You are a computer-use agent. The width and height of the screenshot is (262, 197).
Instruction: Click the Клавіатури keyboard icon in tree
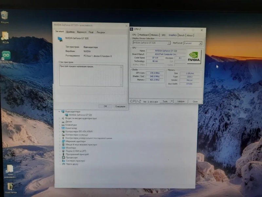tap(63, 125)
